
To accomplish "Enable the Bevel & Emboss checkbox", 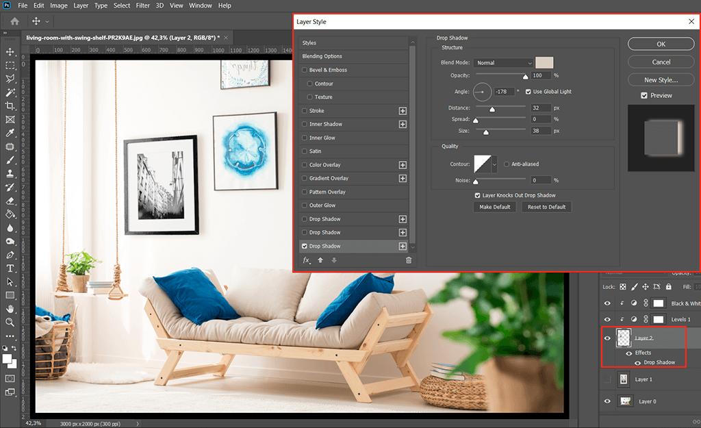I will pyautogui.click(x=305, y=70).
